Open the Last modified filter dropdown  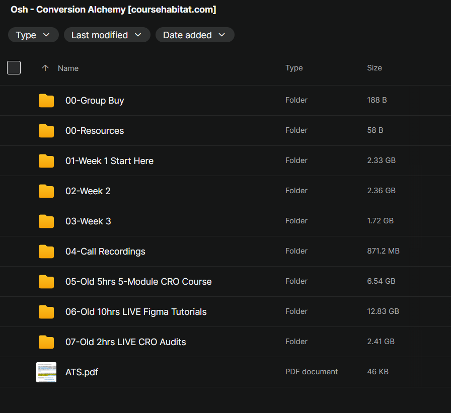pos(107,35)
